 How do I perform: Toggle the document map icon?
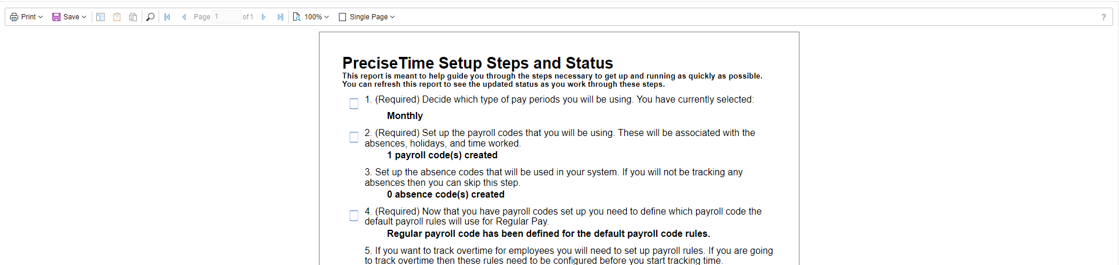[100, 17]
